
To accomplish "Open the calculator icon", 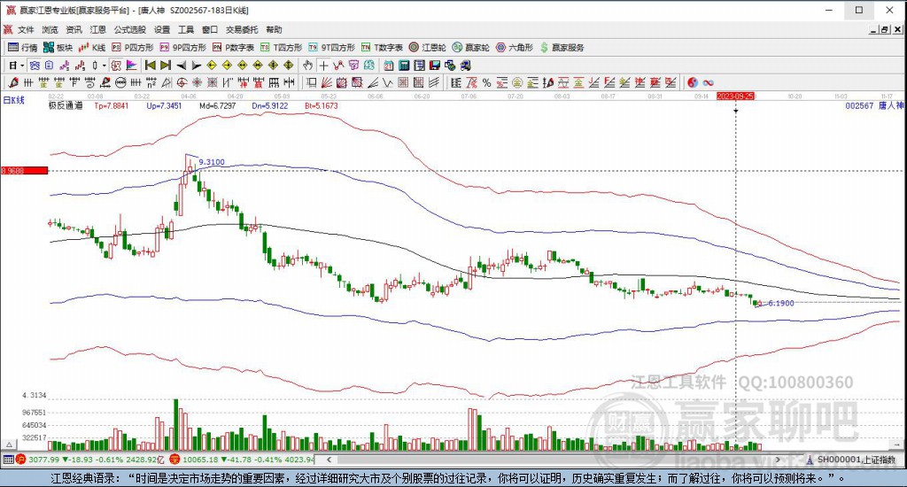I will (x=404, y=66).
